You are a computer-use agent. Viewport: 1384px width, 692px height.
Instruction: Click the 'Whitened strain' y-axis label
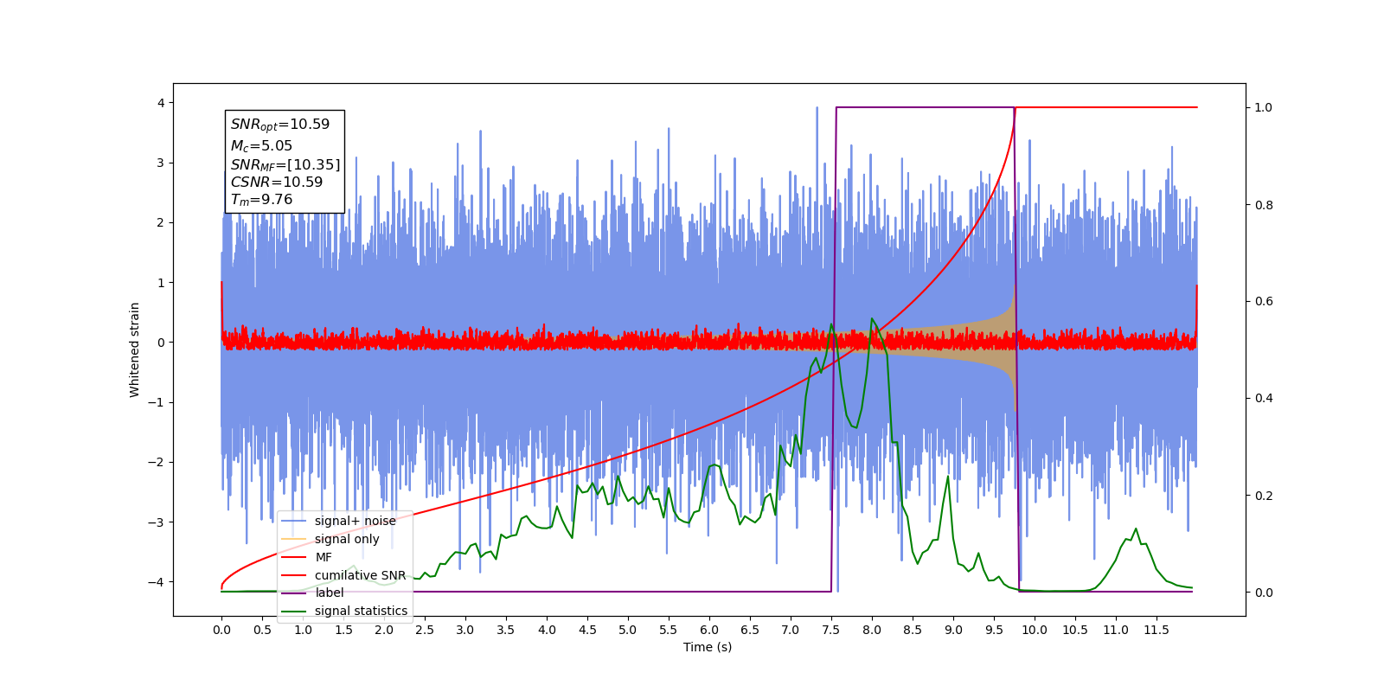(135, 349)
